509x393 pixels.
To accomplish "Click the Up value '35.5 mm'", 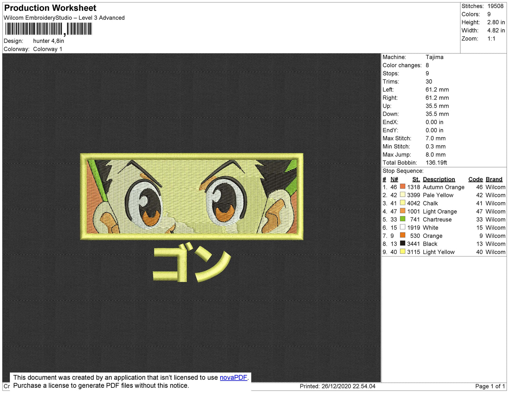I will tap(437, 106).
